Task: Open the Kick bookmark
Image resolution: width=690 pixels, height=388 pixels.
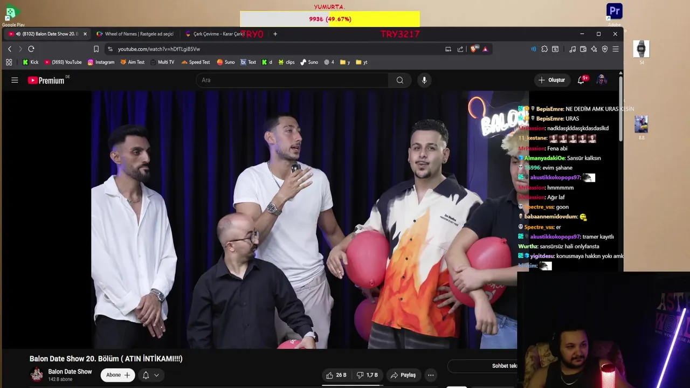Action: (x=30, y=62)
